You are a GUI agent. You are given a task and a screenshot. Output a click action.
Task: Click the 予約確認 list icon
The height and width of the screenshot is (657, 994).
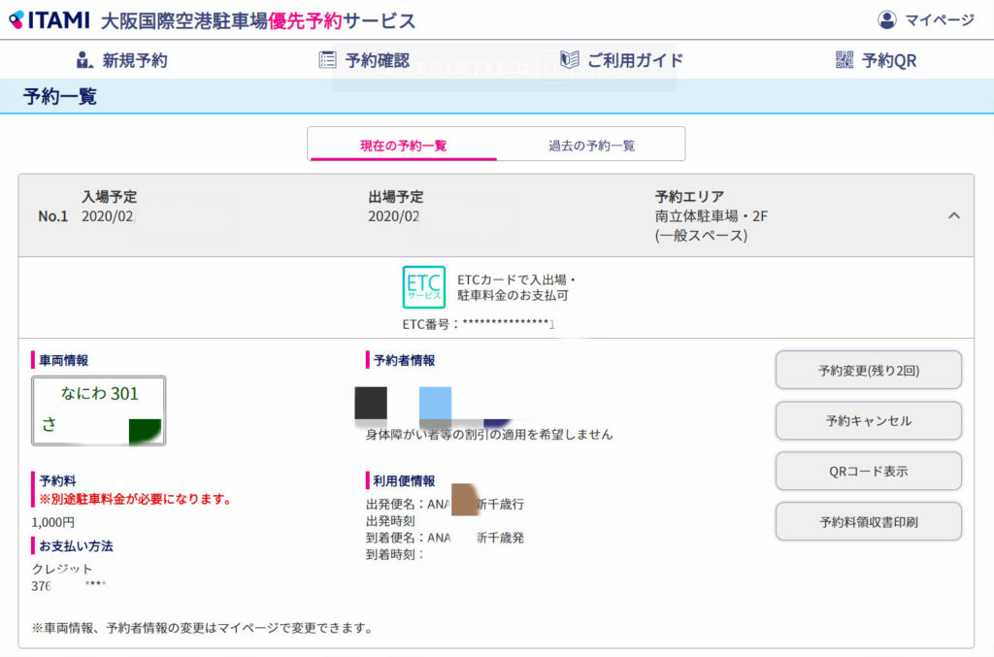pos(328,60)
